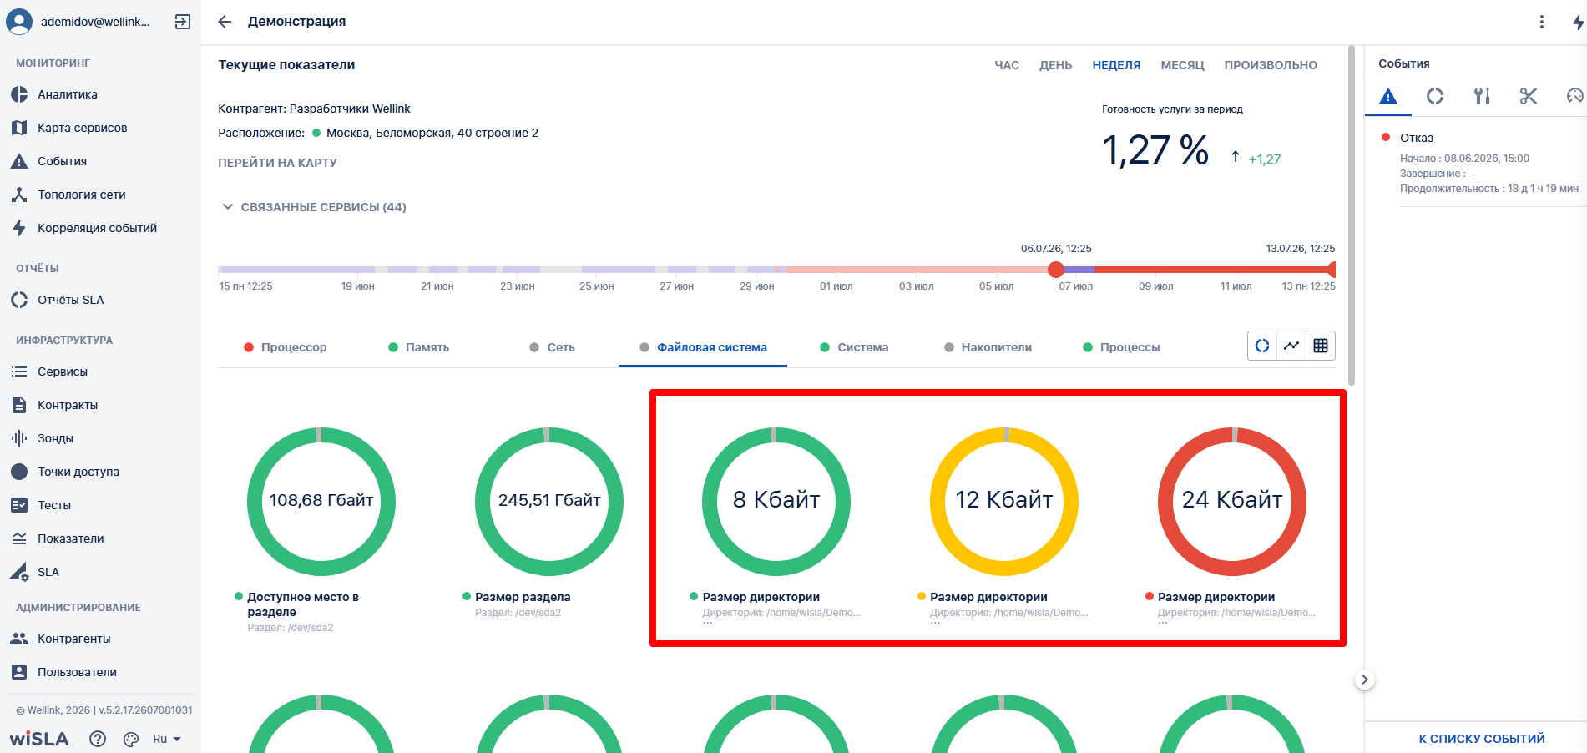The height and width of the screenshot is (753, 1587).
Task: Expand the СВЯЗАННЫЕ СЕРВИСЫ (44) section
Action: pos(313,207)
